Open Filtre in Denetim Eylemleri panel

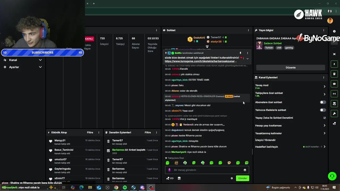(x=148, y=132)
